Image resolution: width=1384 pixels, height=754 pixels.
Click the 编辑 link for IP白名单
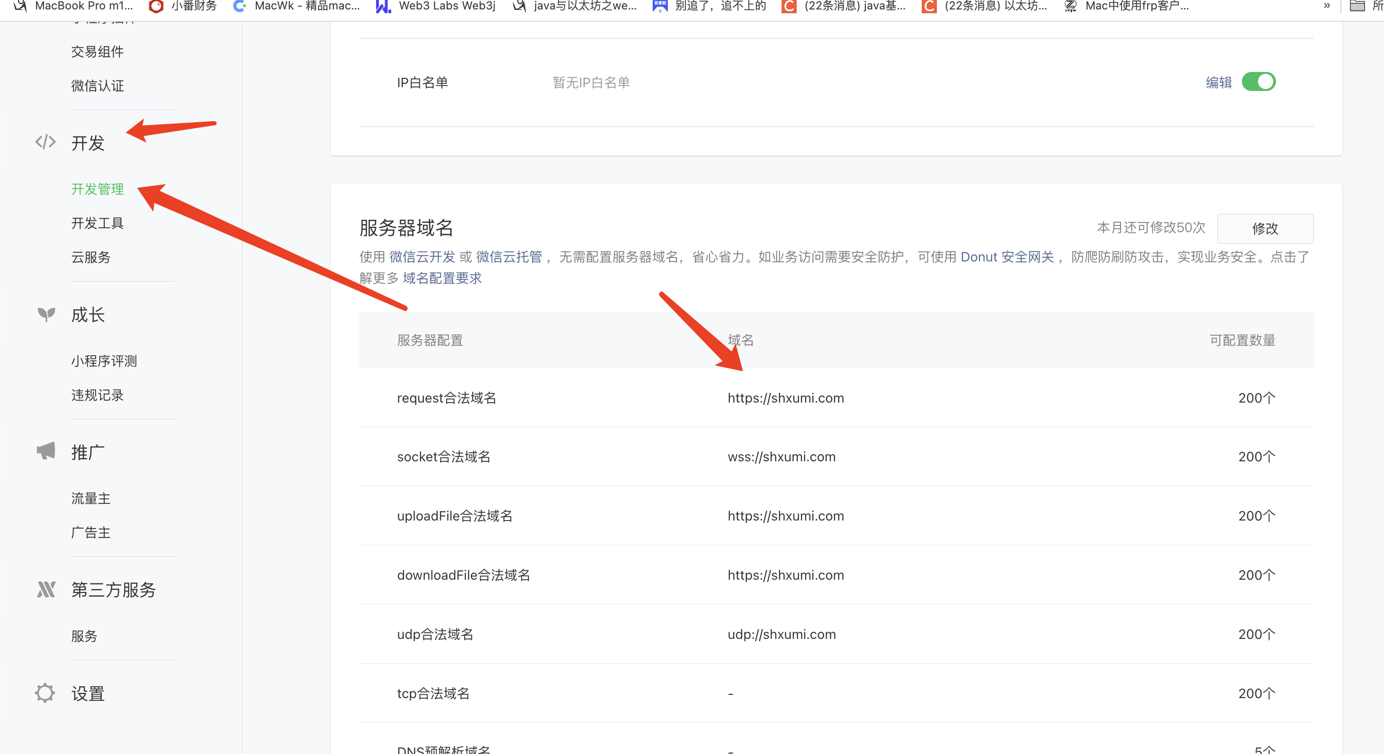click(1219, 82)
